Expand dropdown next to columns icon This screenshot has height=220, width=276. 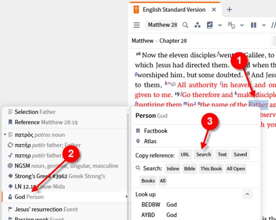click(264, 25)
